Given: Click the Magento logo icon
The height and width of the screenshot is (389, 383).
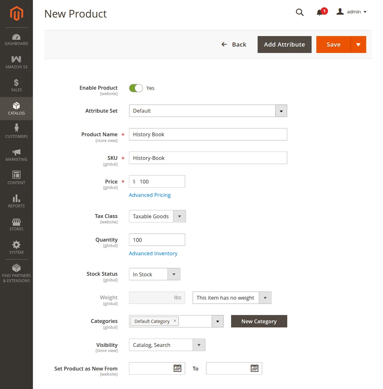Looking at the screenshot, I should [16, 13].
